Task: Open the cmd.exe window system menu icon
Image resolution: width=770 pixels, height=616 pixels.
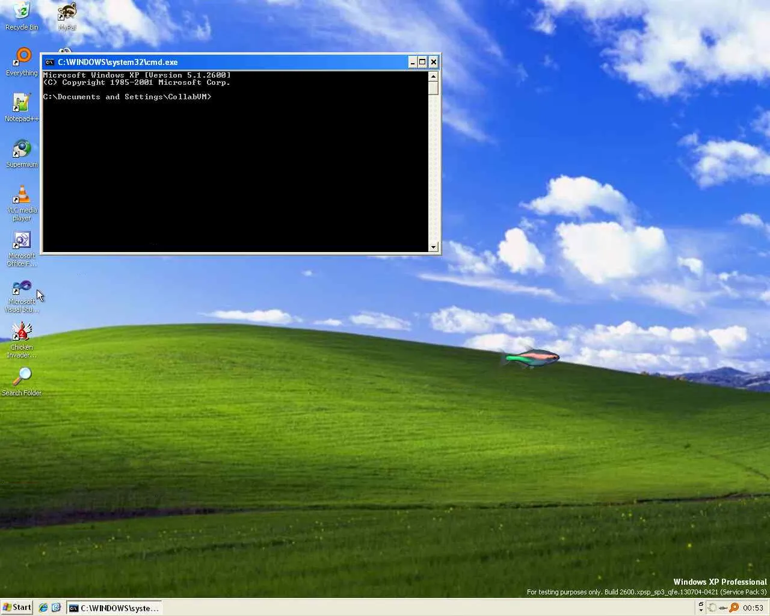Action: click(49, 62)
